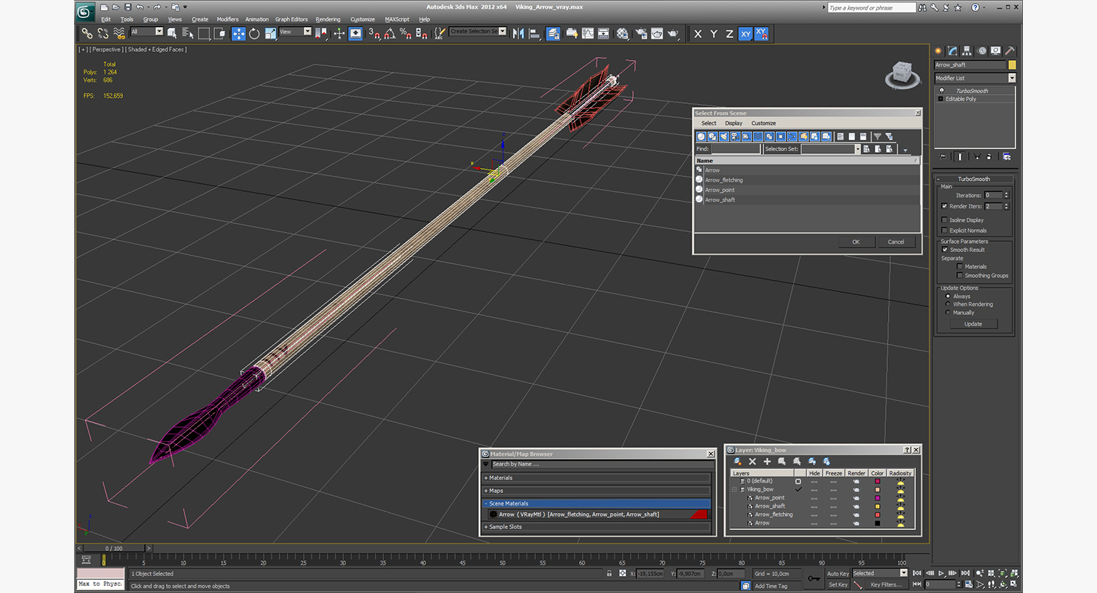
Task: Enable Isoline Display checkbox
Action: click(944, 220)
